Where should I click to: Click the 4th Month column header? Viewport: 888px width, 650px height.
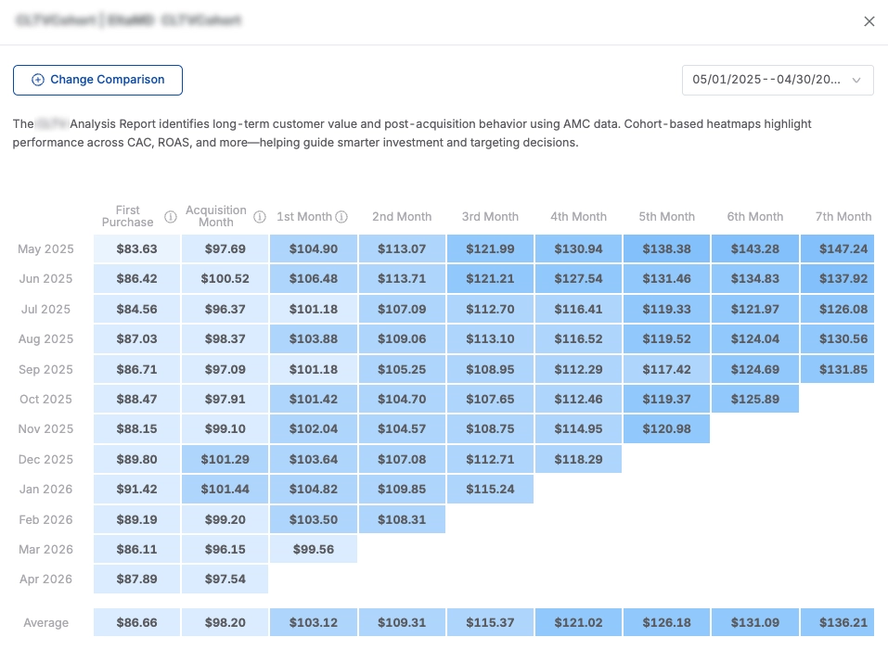point(578,217)
